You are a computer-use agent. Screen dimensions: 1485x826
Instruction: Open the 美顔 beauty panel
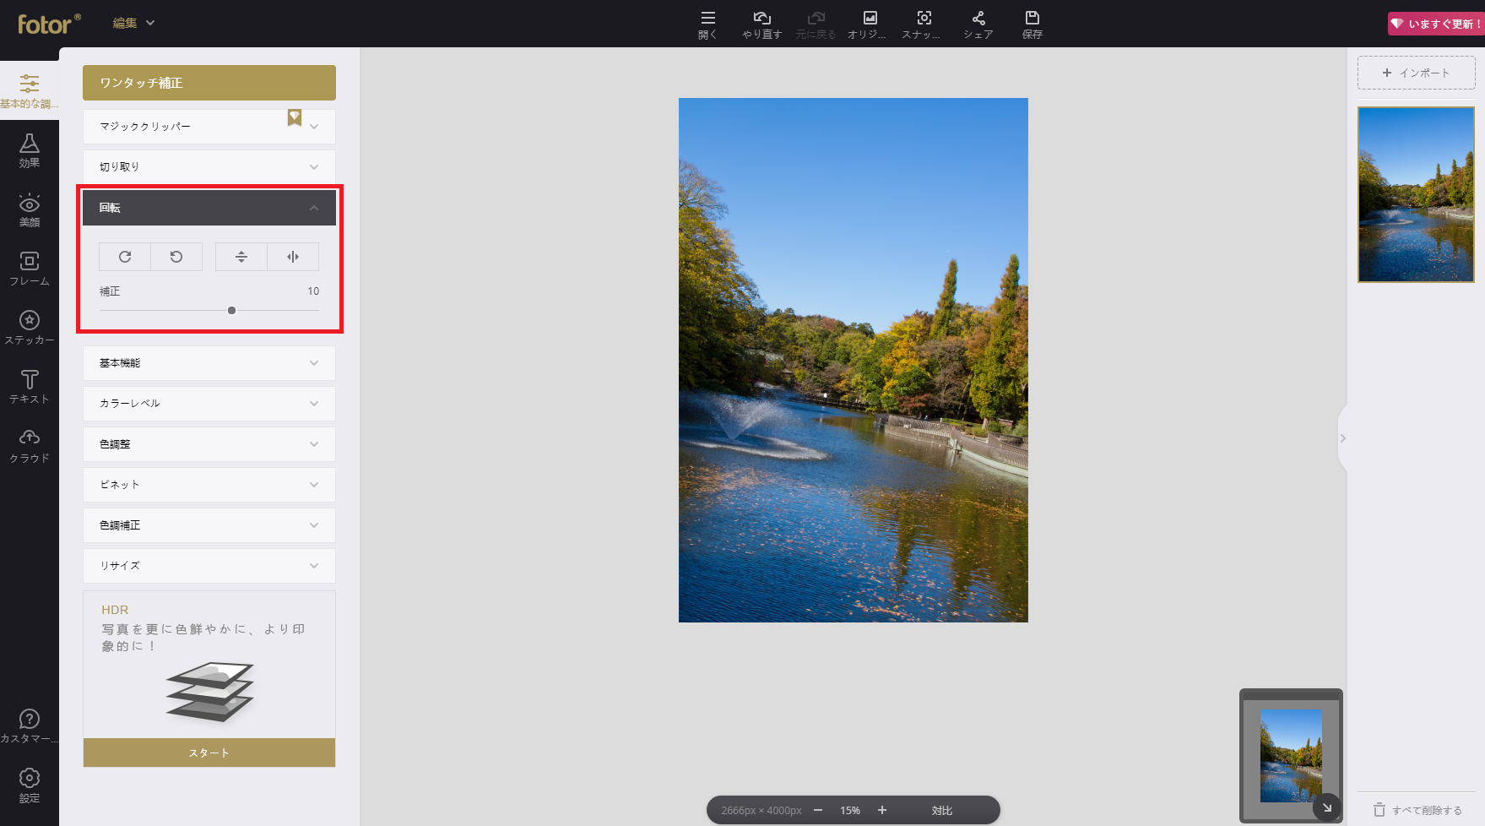click(x=30, y=210)
